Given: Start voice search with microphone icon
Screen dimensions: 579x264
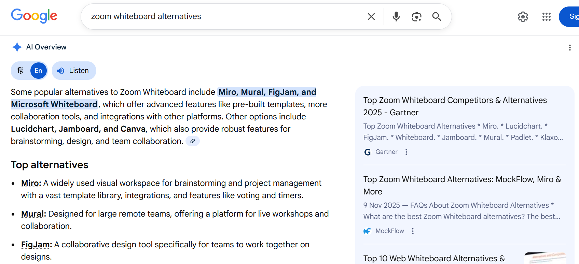Looking at the screenshot, I should tap(396, 16).
